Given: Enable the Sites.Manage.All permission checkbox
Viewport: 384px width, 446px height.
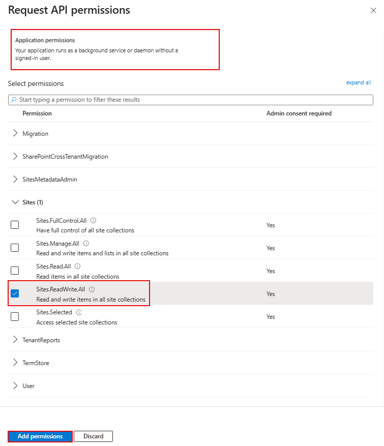Looking at the screenshot, I should coord(15,248).
